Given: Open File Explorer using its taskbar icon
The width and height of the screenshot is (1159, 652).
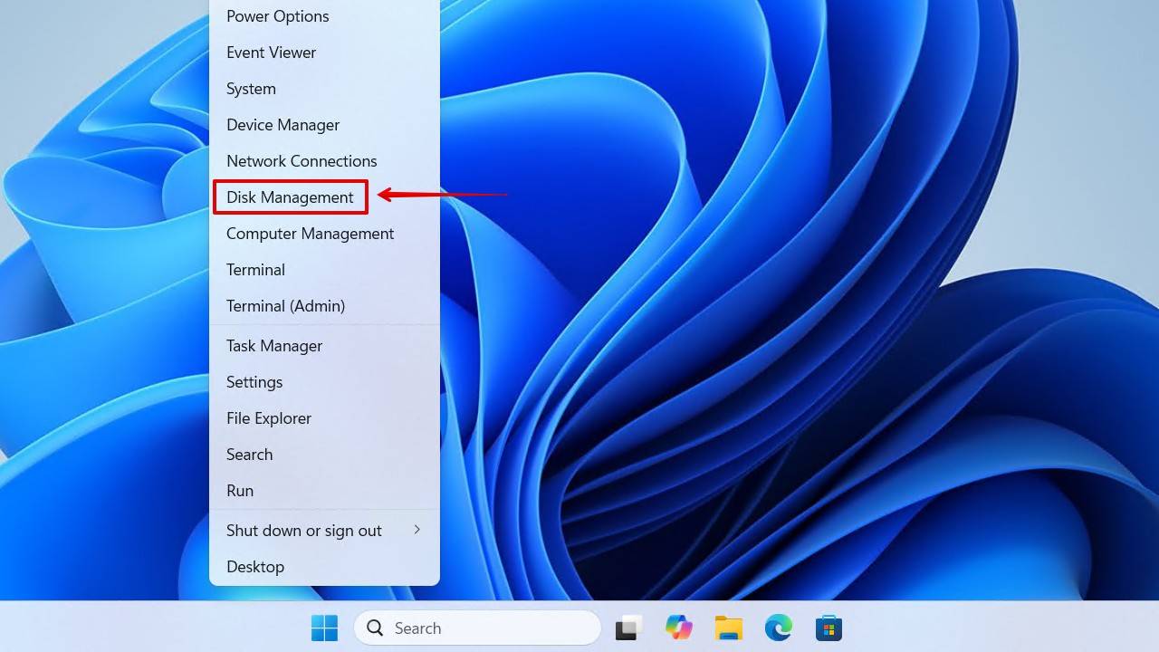Looking at the screenshot, I should pyautogui.click(x=729, y=628).
